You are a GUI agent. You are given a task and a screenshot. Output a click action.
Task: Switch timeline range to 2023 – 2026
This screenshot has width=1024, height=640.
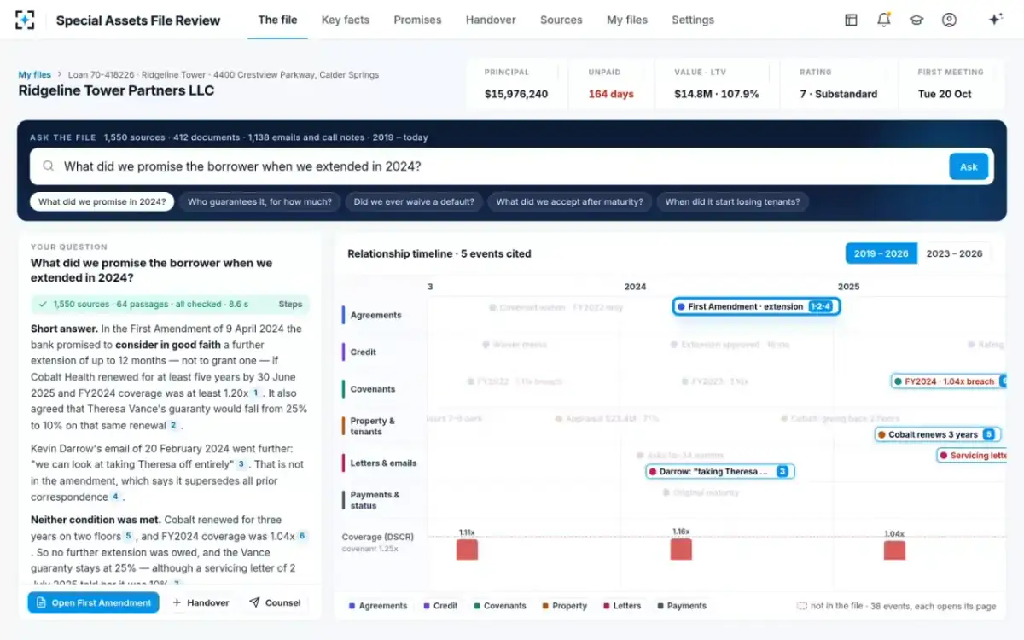point(954,253)
